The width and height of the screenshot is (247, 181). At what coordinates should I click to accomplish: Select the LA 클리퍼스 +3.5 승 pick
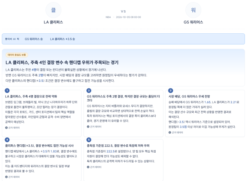coord(63,39)
